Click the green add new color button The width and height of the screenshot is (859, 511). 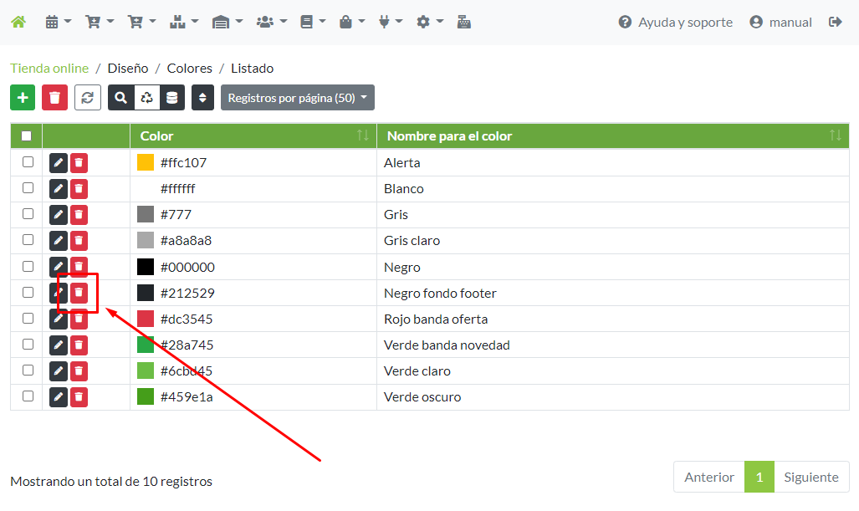pyautogui.click(x=23, y=98)
